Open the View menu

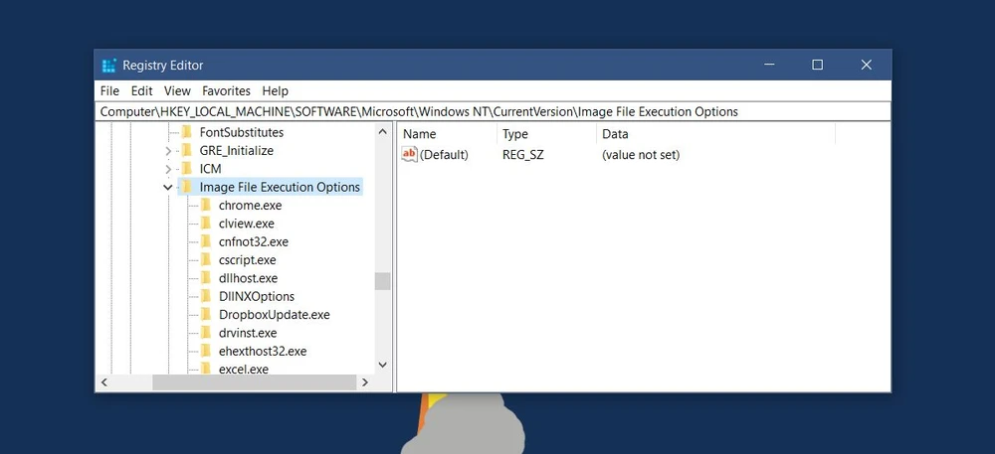click(177, 91)
